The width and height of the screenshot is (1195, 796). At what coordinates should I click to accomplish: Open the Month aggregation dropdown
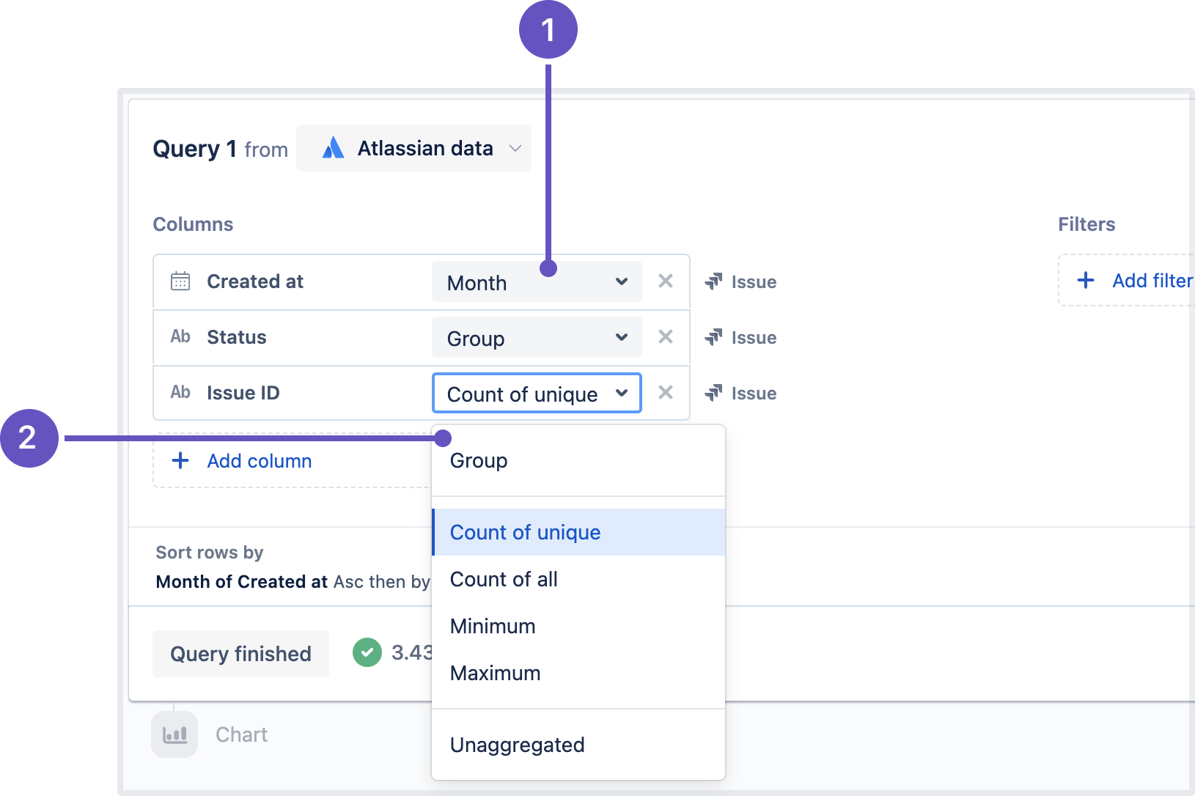tap(537, 282)
